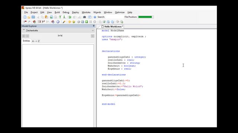
Task: Click the Pause execution icon
Action: 91,22
